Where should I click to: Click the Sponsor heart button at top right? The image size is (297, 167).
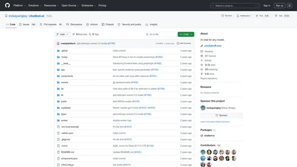(x=226, y=16)
